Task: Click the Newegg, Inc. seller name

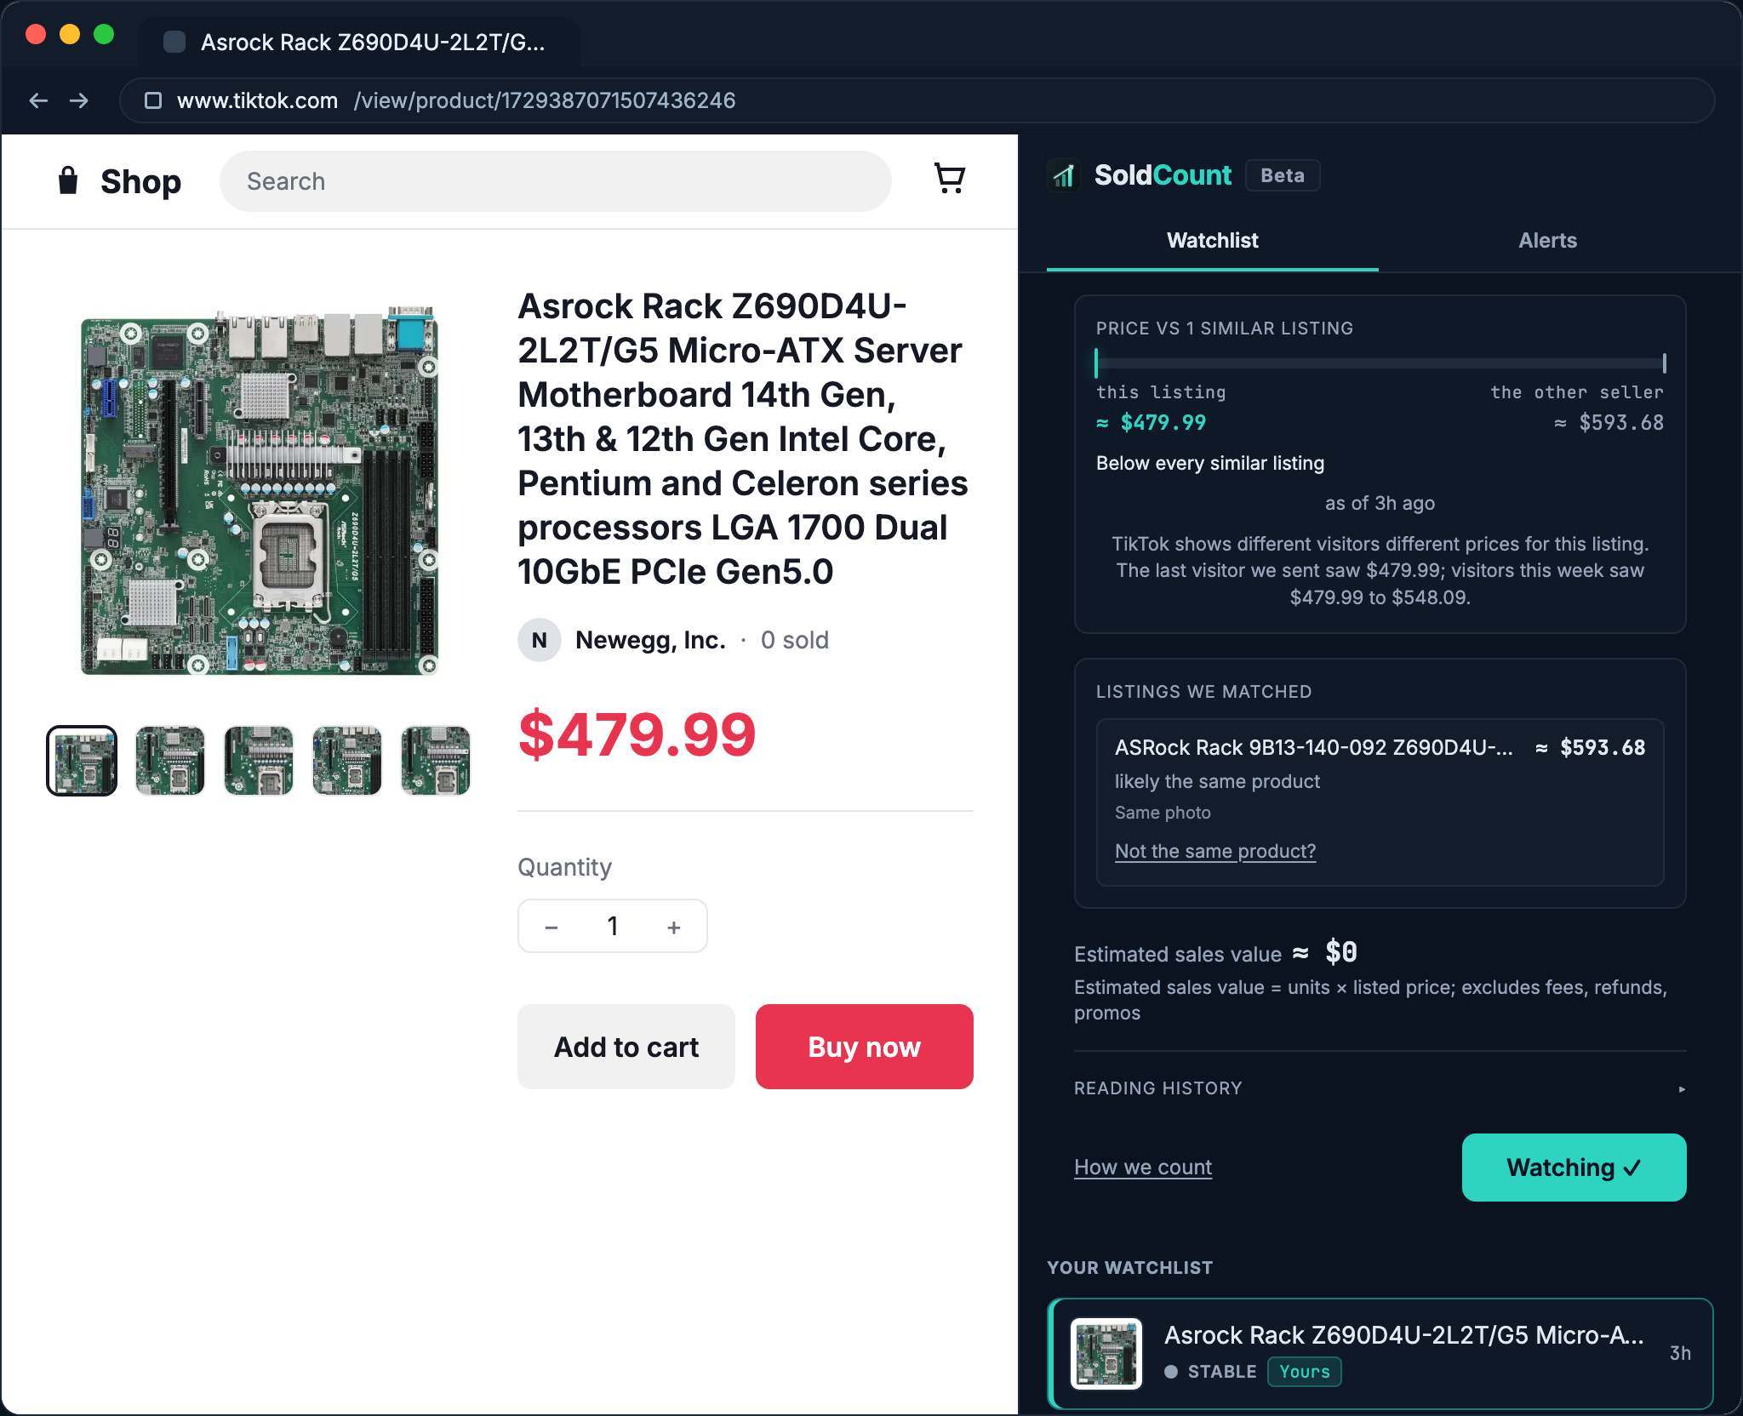Action: (650, 640)
